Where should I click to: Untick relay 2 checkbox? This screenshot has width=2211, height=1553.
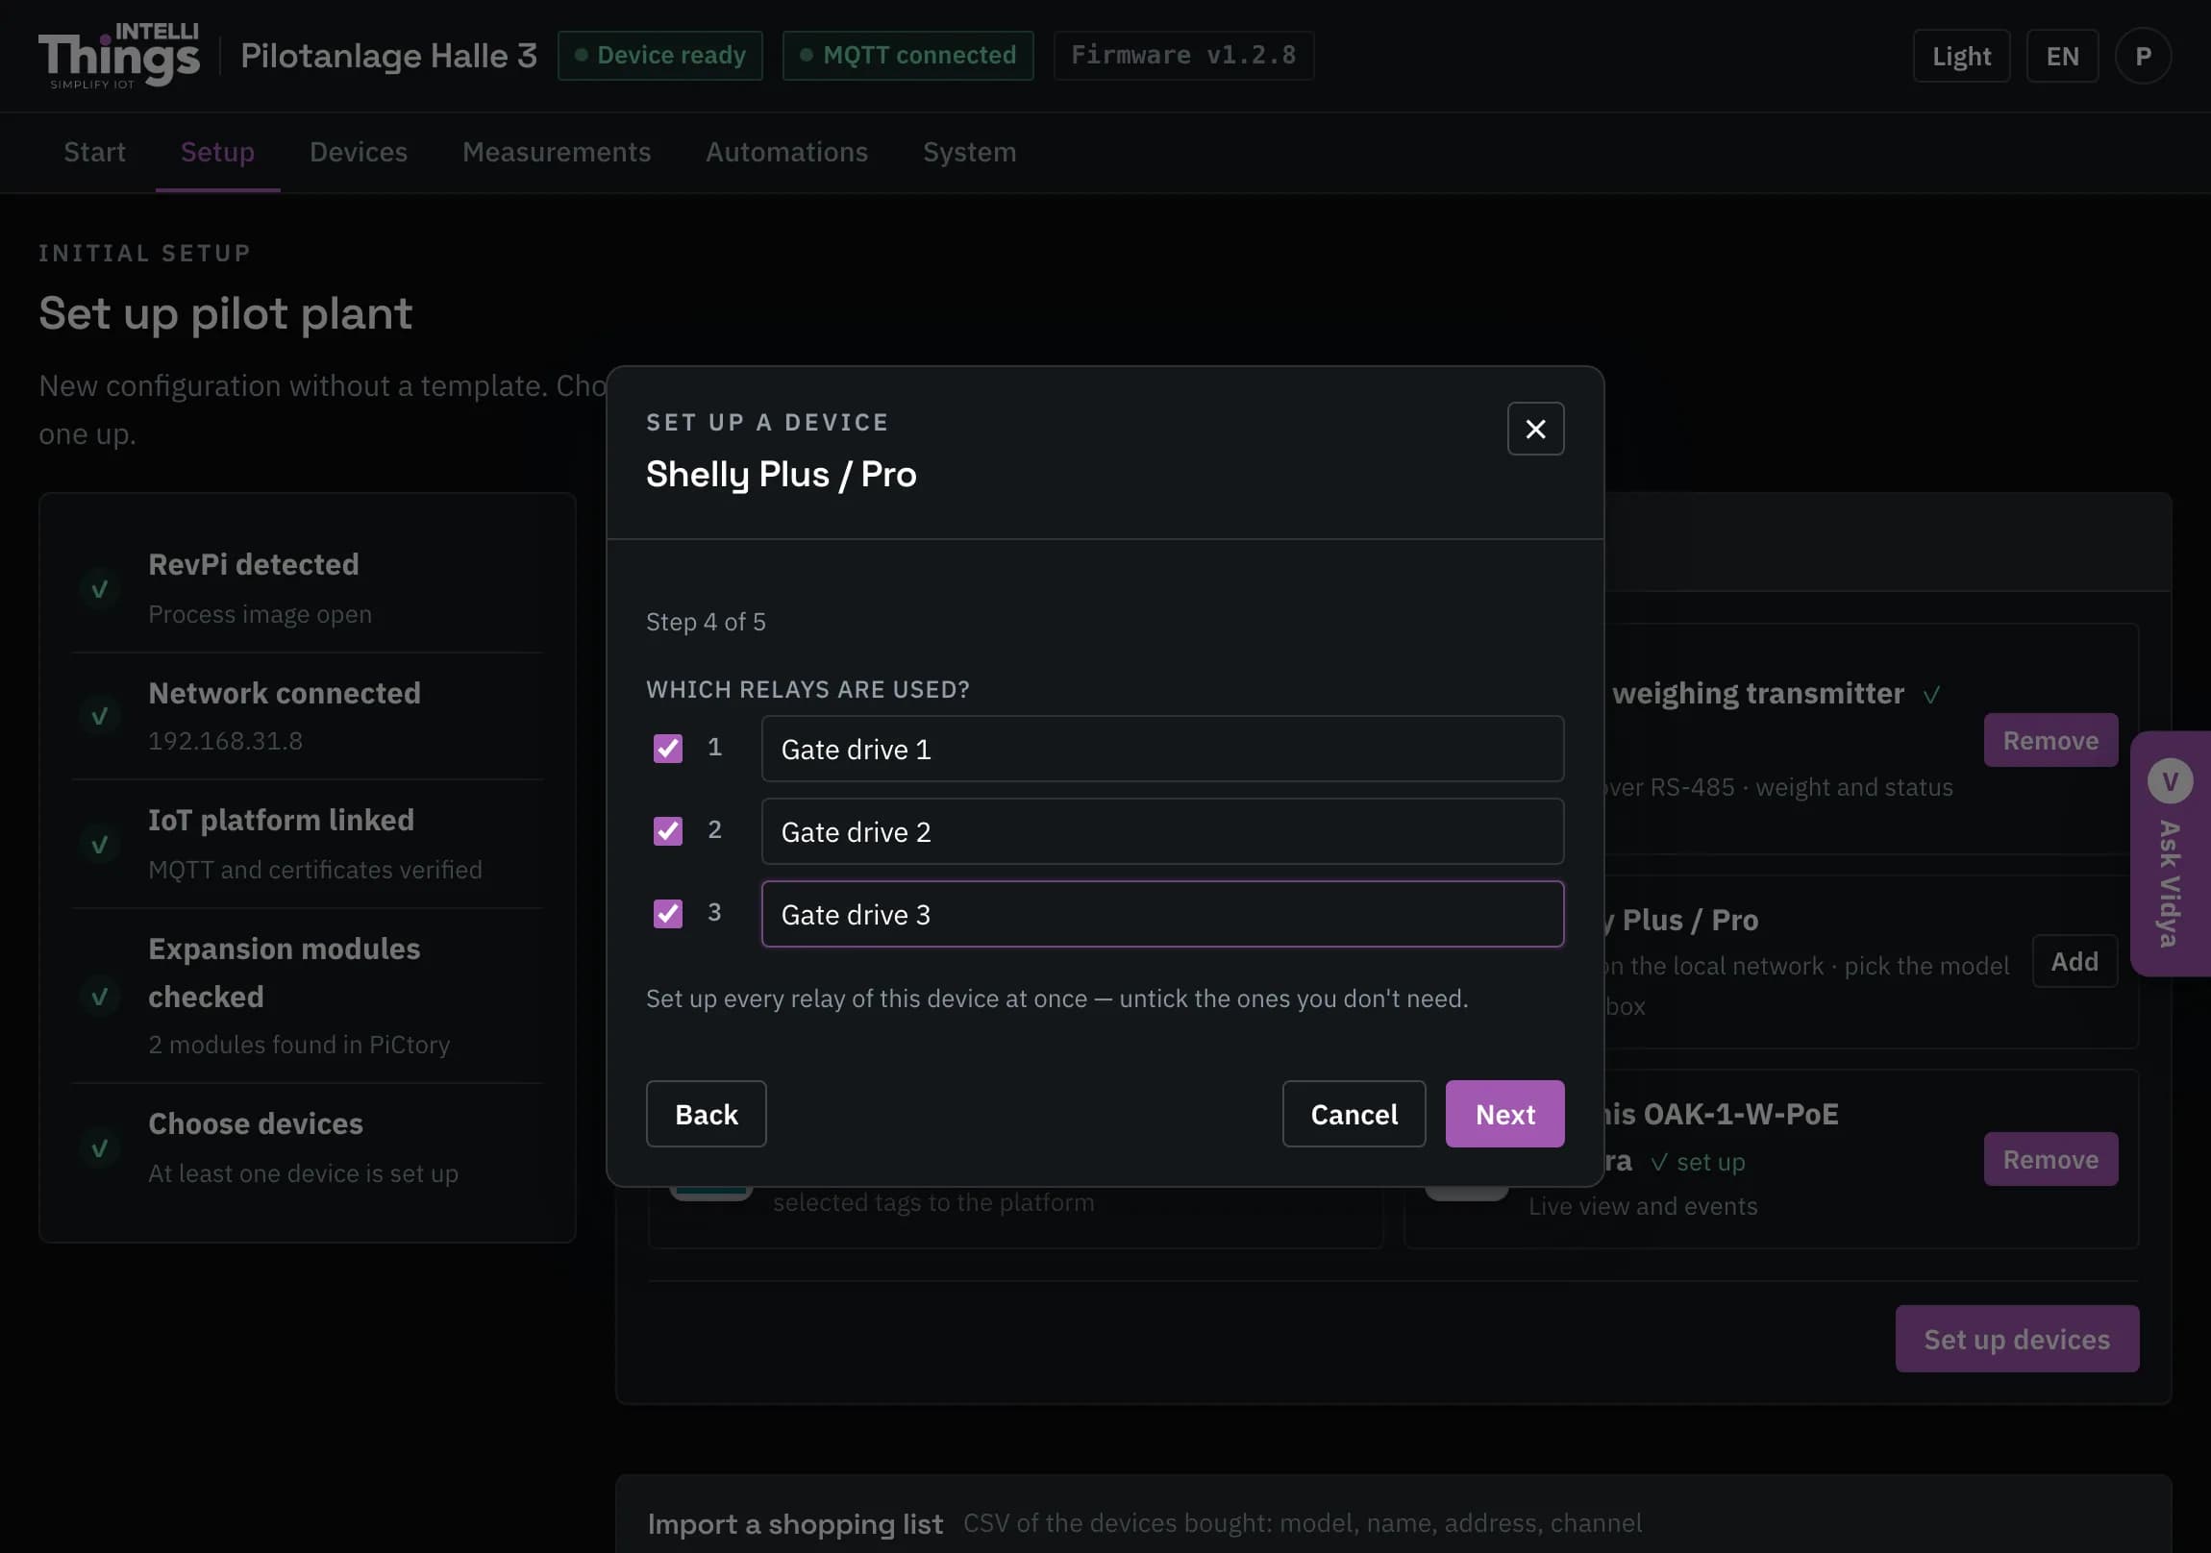point(667,831)
